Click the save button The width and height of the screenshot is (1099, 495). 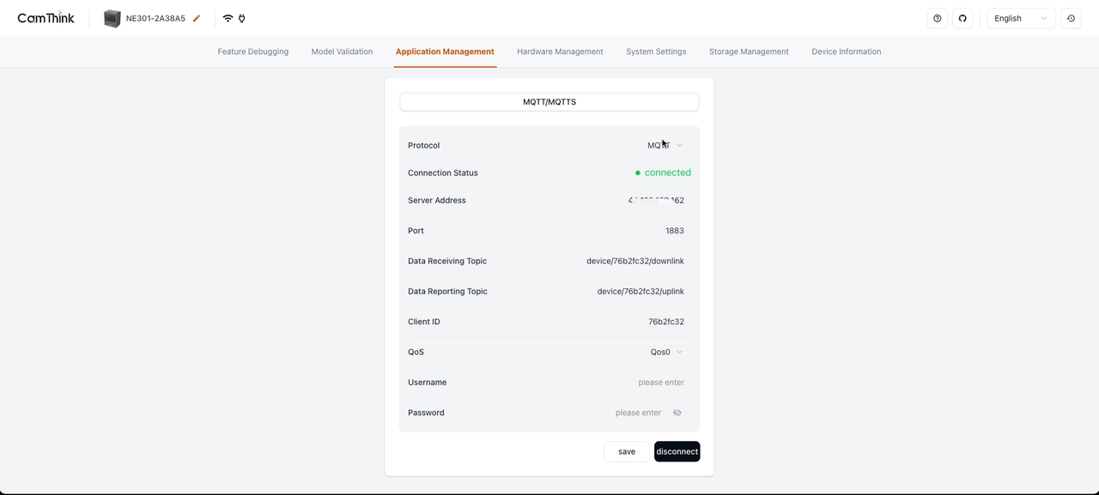[626, 451]
